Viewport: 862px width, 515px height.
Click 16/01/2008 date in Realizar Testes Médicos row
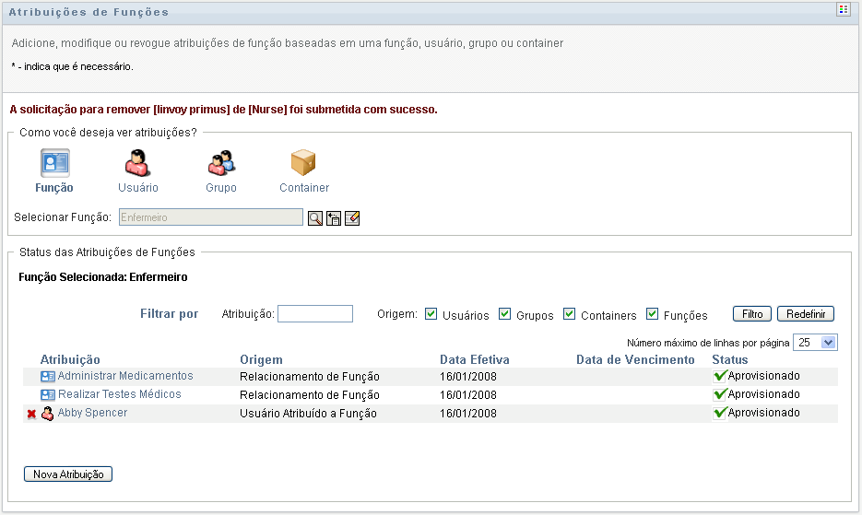[x=467, y=394]
